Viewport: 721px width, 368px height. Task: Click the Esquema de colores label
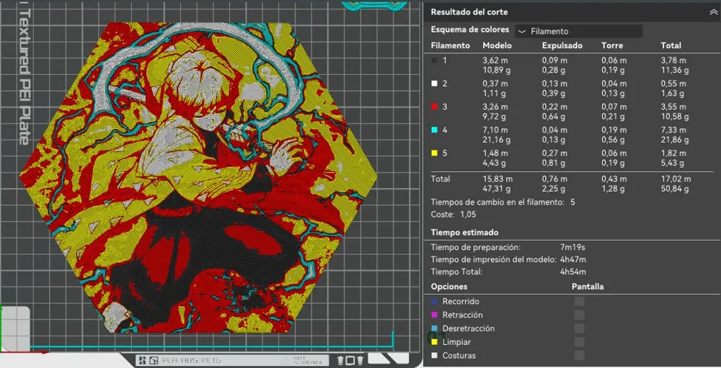470,30
